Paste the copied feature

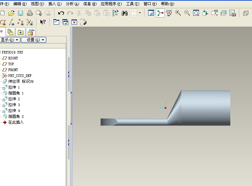point(97,13)
